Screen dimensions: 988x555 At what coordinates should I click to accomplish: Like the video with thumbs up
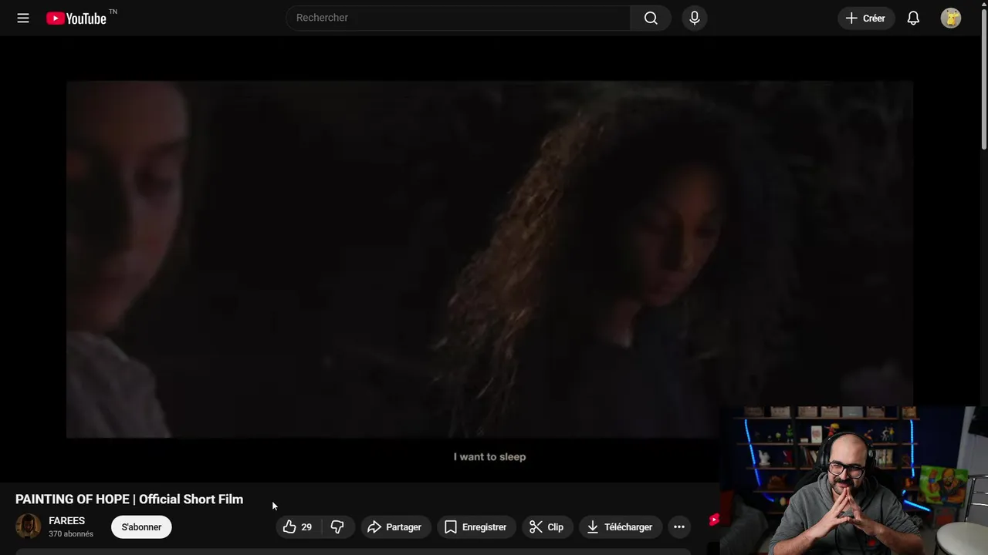click(298, 527)
